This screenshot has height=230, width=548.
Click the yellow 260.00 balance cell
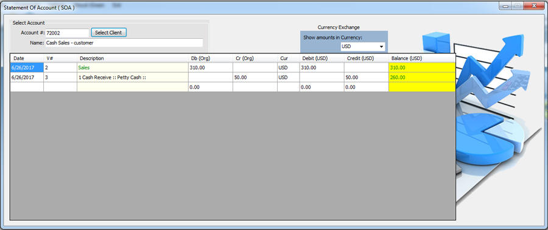[422, 77]
